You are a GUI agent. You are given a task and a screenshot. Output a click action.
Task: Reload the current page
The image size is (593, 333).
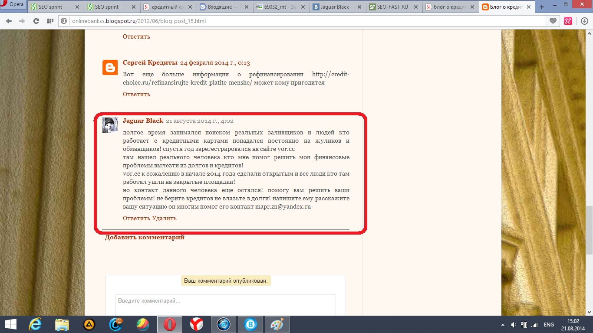click(36, 21)
